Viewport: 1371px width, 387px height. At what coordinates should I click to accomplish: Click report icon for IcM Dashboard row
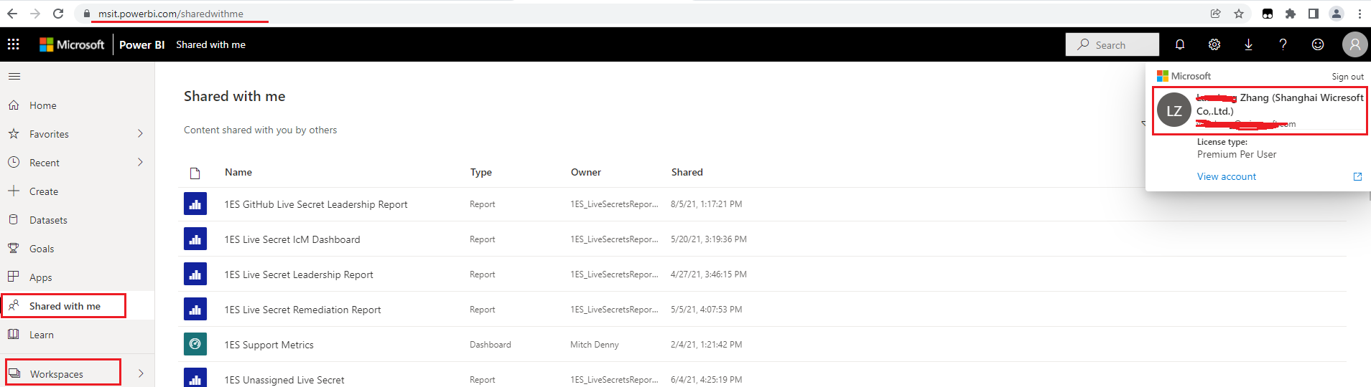pyautogui.click(x=195, y=239)
